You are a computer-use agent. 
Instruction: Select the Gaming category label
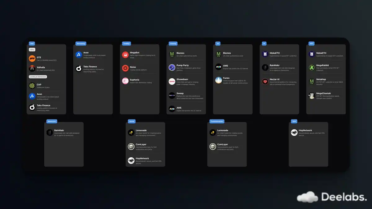pos(173,44)
